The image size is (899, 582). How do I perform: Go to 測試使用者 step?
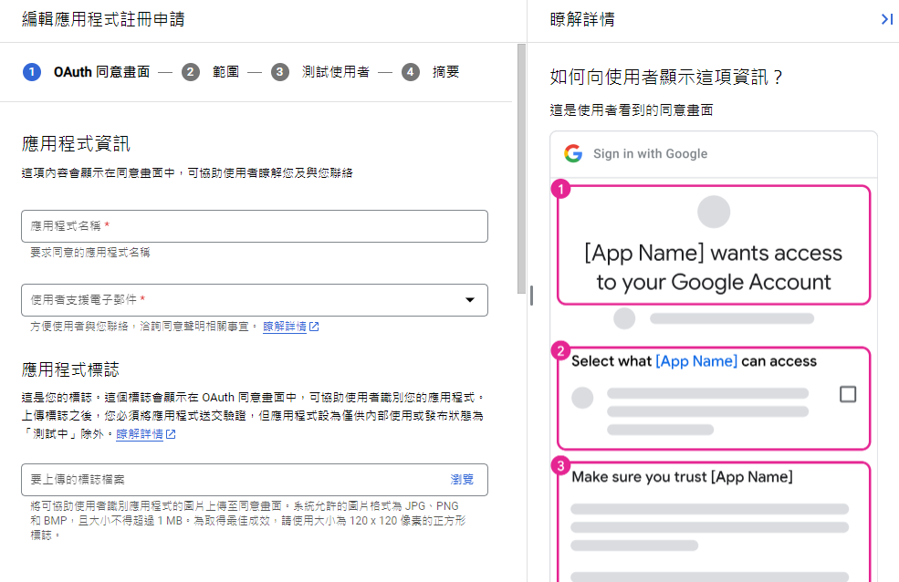(336, 72)
